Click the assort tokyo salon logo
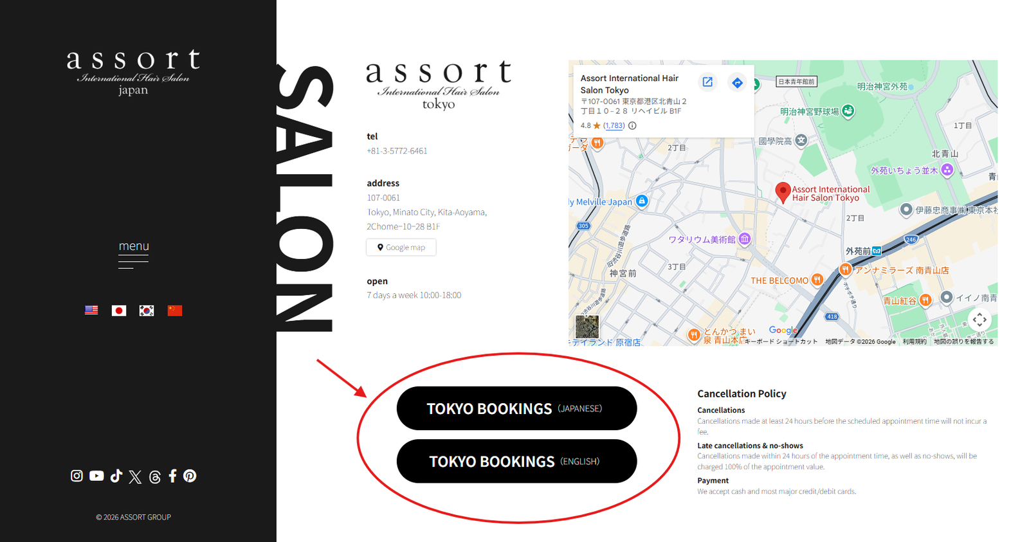This screenshot has width=1029, height=542. pyautogui.click(x=439, y=86)
